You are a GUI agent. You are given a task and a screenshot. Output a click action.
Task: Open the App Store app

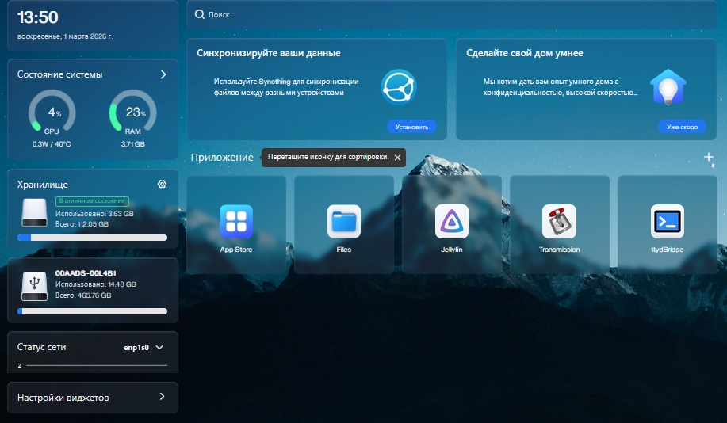(236, 222)
